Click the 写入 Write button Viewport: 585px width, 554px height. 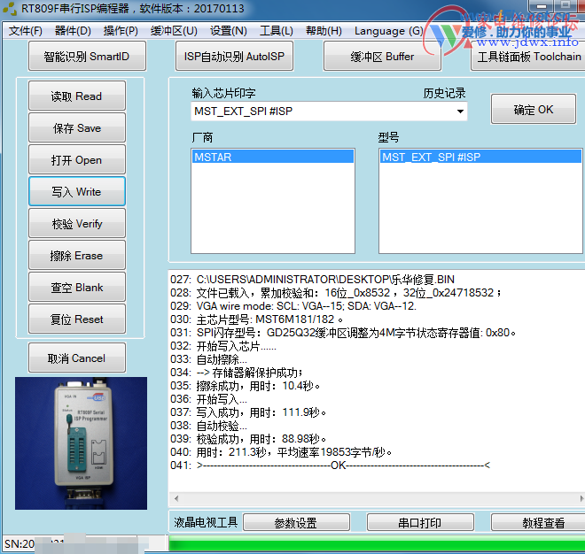tap(76, 192)
